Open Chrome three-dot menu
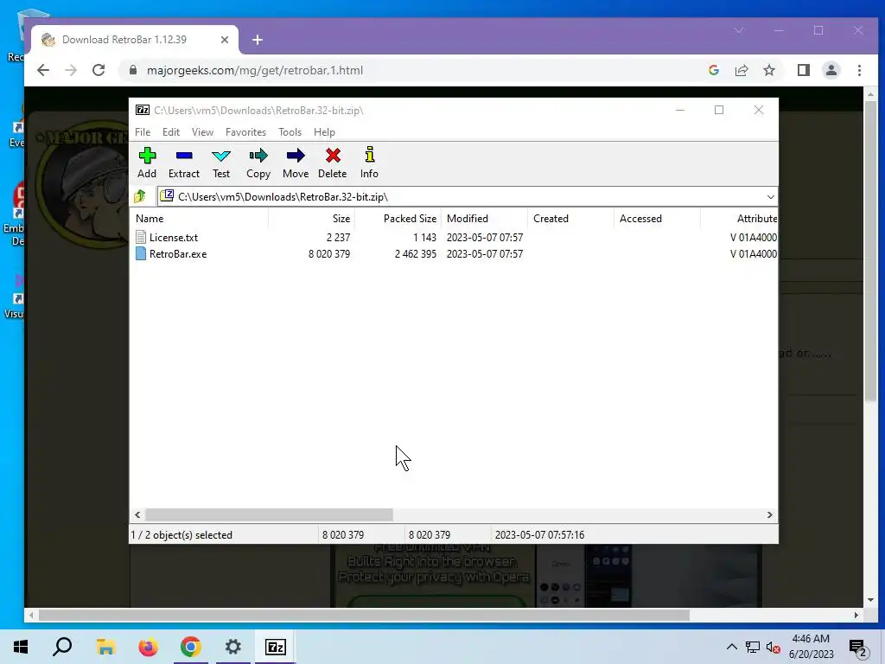 [x=859, y=70]
